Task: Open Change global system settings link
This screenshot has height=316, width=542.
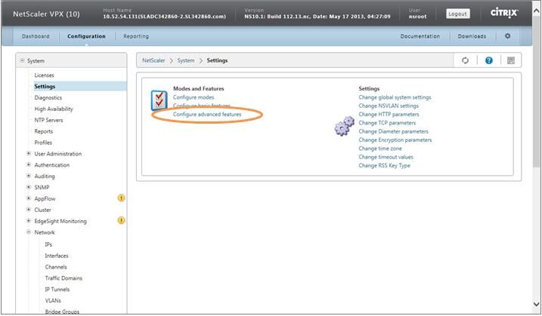Action: [x=395, y=97]
